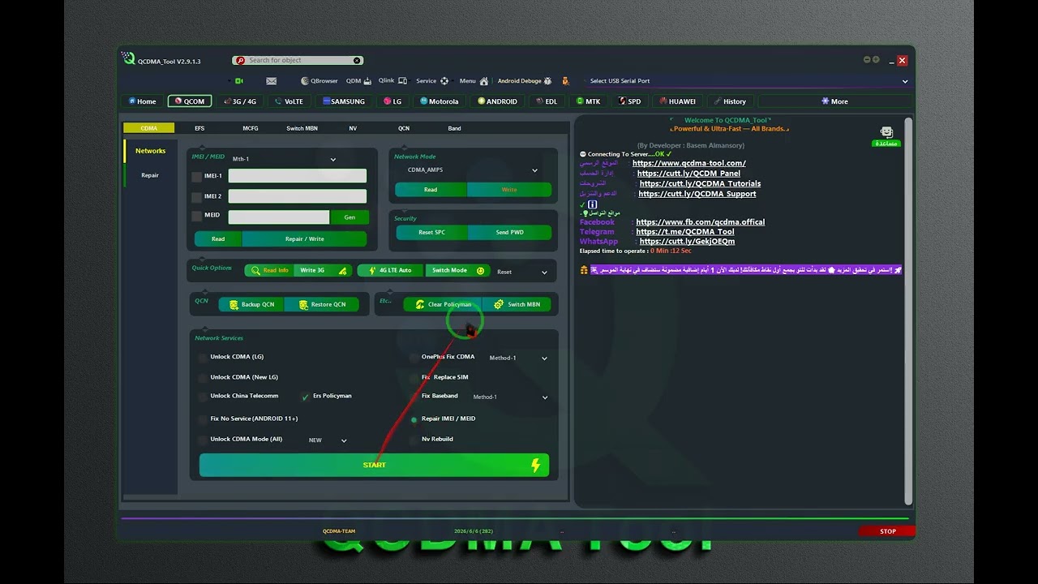Clear the search box with the X icon
This screenshot has height=584, width=1038.
click(357, 61)
